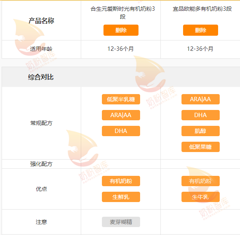The width and height of the screenshot is (240, 235).
Task: Open the 宜品欧能多有机奶粉3段 product name
Action: click(200, 9)
